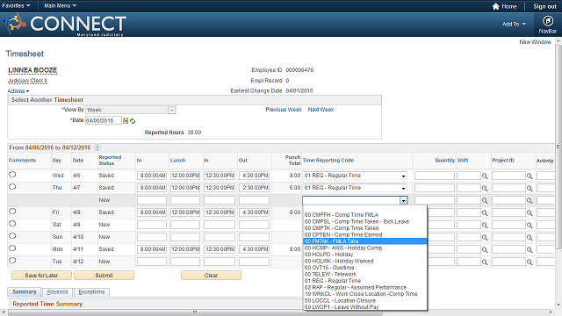Open comment bubble for Thu 4/7
Screen dimensions: 562x316
pyautogui.click(x=12, y=187)
